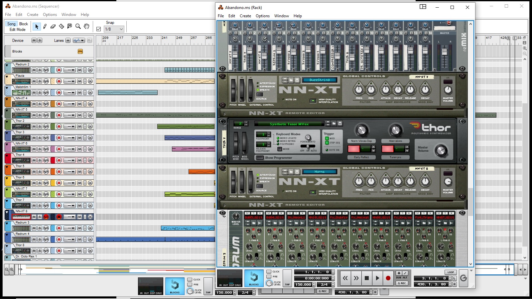Open Rack window layout icon
Viewport: 532px width, 299px height.
[423, 7]
